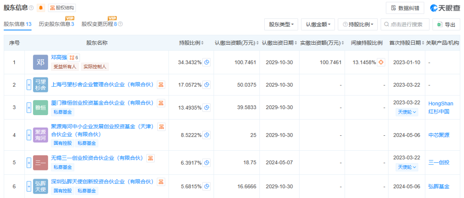Click the 实际控制人 tag

(x=95, y=67)
